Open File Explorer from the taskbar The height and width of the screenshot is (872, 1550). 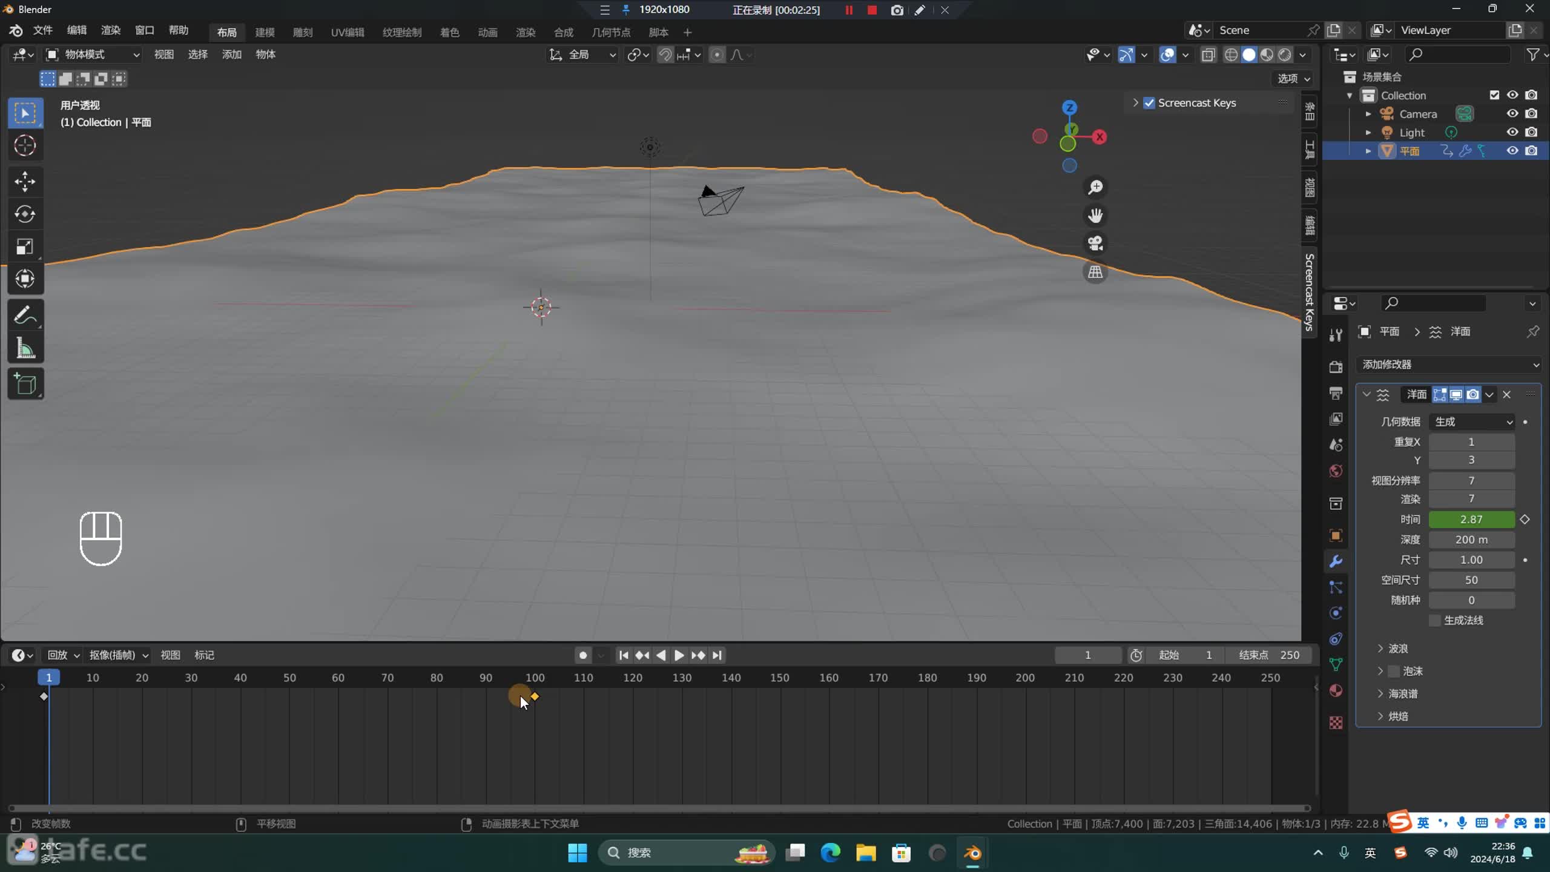[x=866, y=853]
